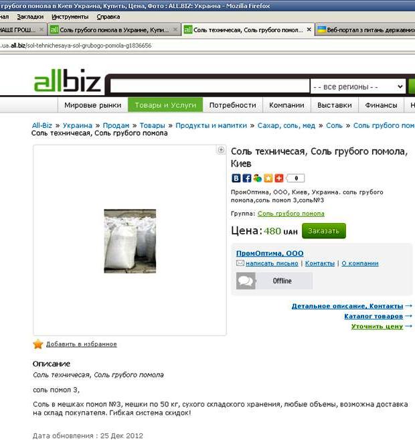Share via VKontakte icon

tap(236, 178)
